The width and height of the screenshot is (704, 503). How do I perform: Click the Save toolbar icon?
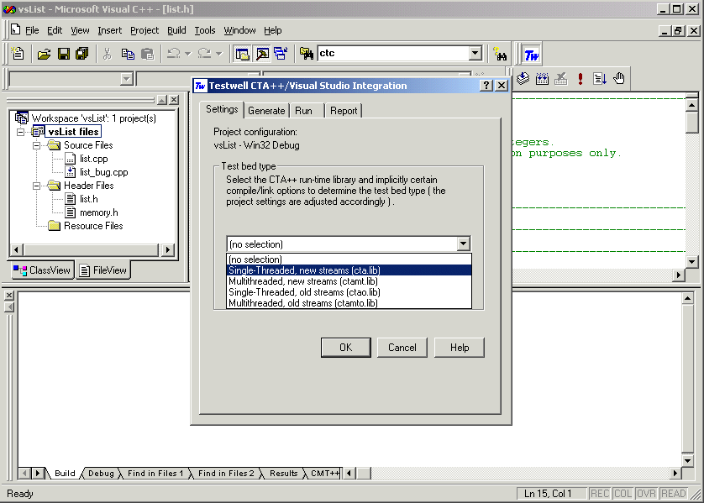(x=64, y=55)
